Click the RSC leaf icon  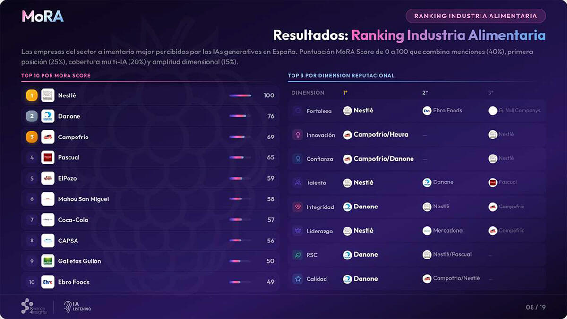298,255
